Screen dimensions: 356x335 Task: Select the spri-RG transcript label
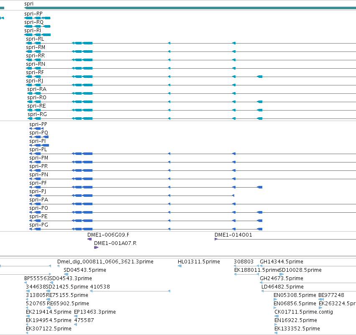click(37, 114)
